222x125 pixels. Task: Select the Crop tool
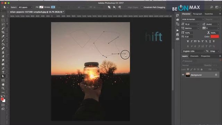3,32
